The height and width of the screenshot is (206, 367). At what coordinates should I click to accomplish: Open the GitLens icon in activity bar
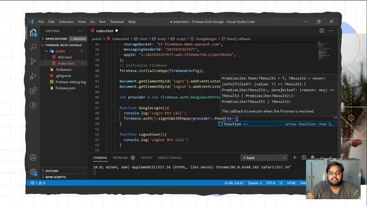33,105
